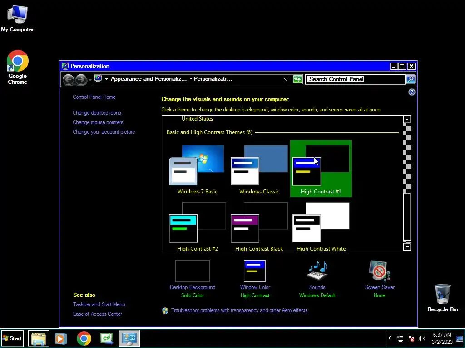
Task: Open the help question mark icon
Action: (411, 92)
